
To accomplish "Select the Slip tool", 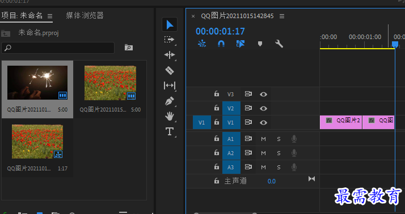I will pos(170,85).
